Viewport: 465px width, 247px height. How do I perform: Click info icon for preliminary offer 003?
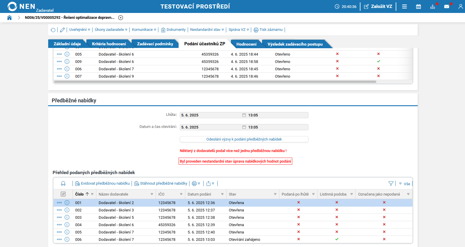(x=67, y=217)
